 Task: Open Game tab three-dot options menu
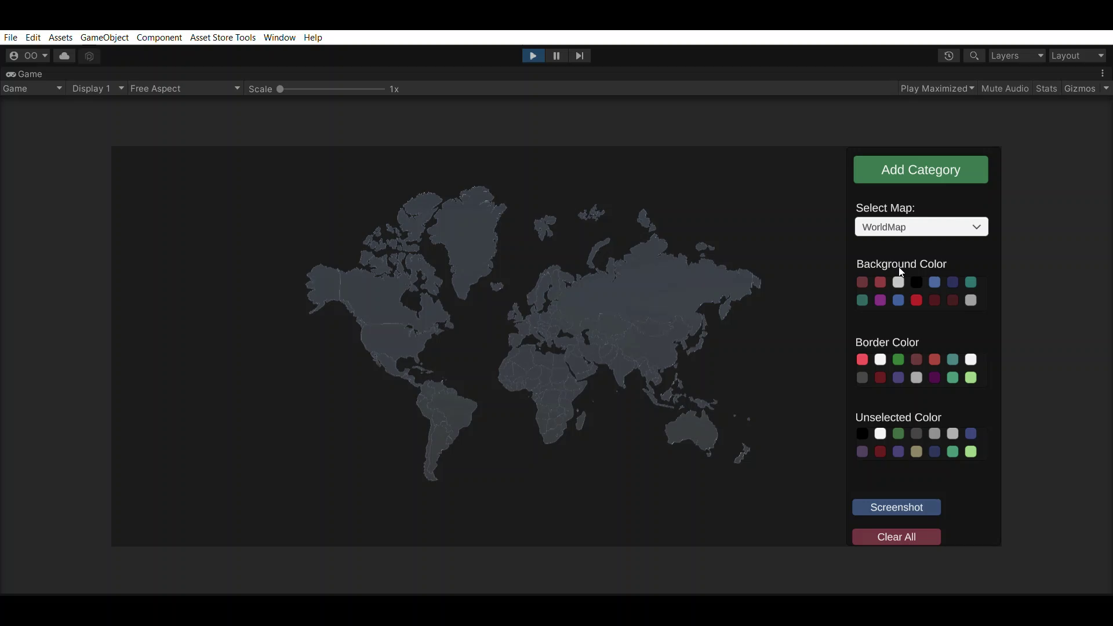click(1103, 74)
